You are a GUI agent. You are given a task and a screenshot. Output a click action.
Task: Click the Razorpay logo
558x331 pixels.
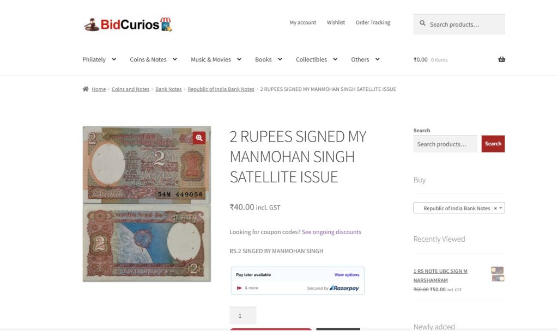(344, 288)
